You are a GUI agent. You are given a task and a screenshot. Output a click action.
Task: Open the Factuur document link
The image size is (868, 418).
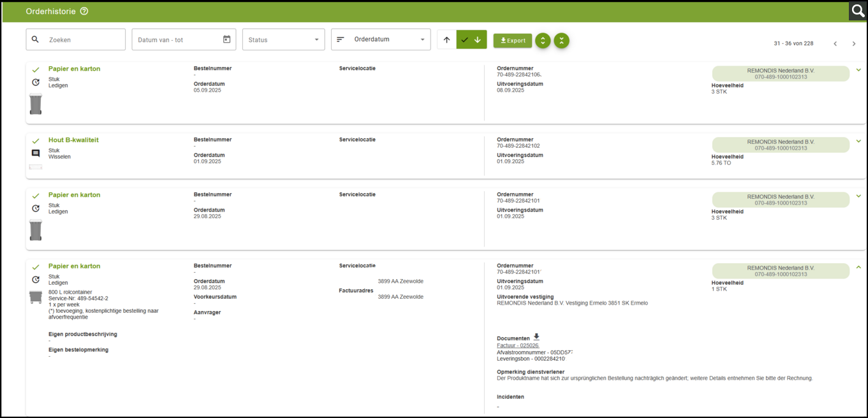pyautogui.click(x=518, y=345)
